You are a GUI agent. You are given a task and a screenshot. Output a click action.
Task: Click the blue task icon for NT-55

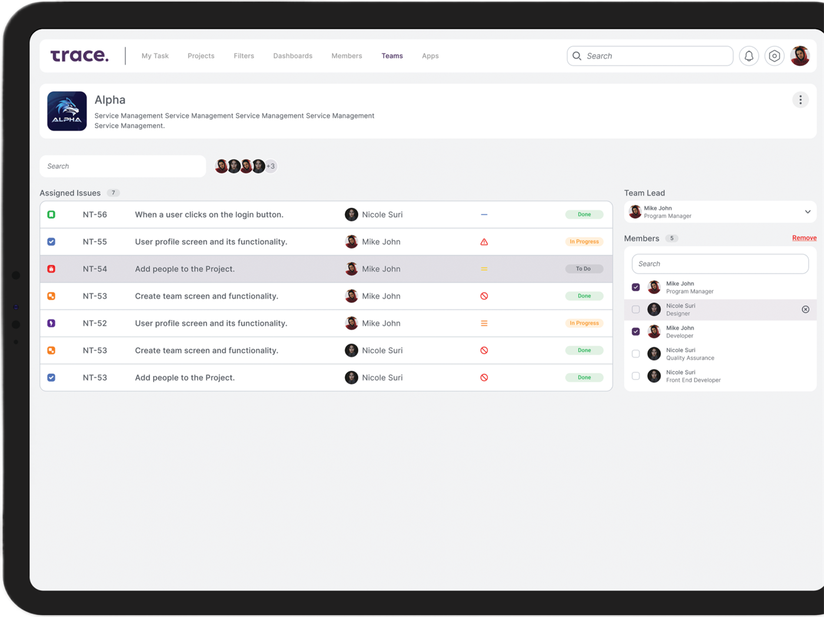pos(51,242)
